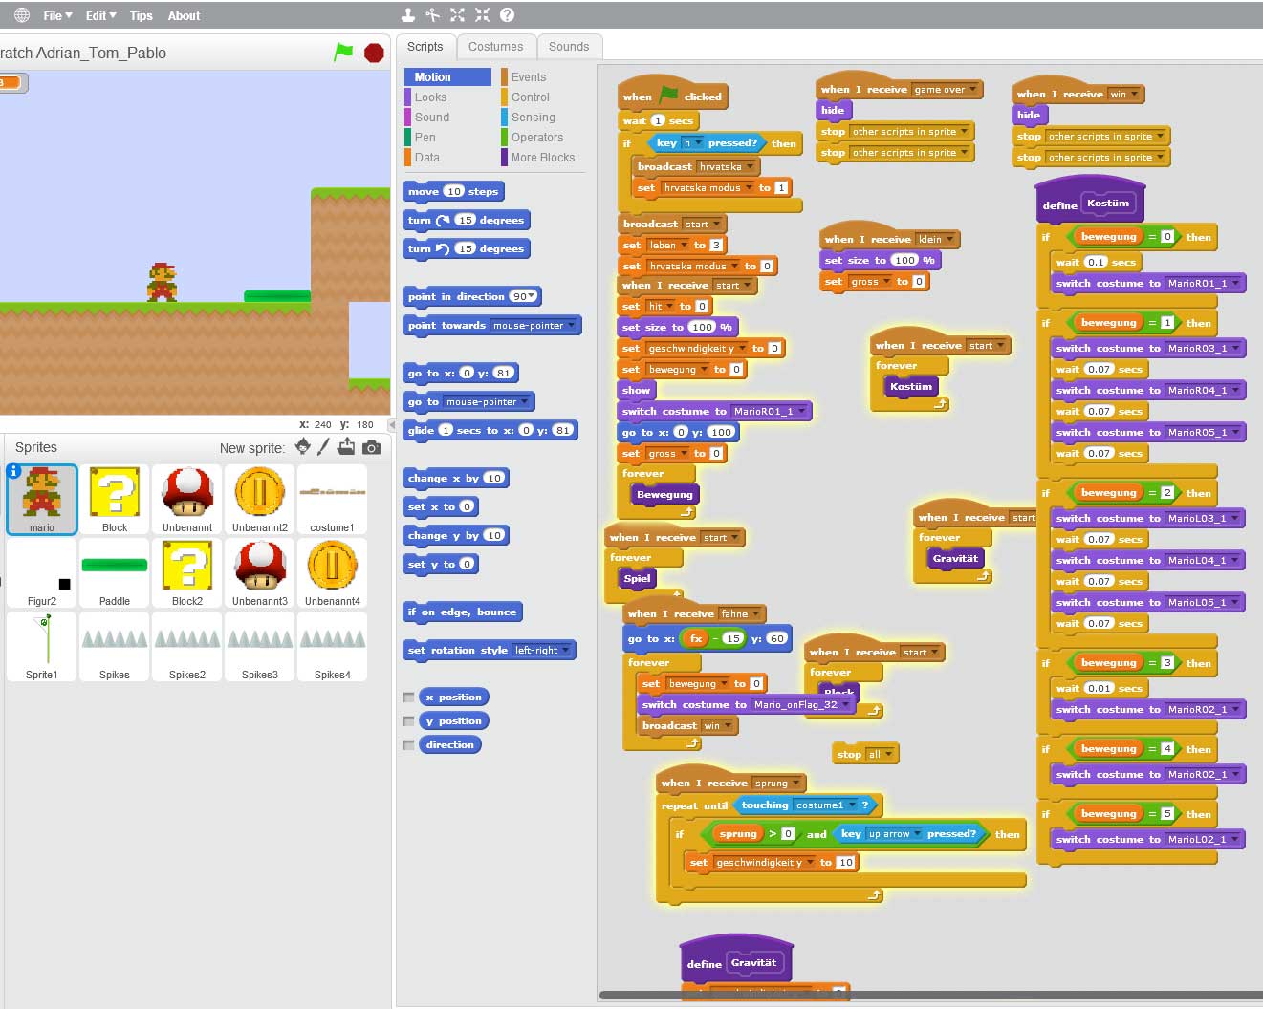Show the Sound block category
The width and height of the screenshot is (1263, 1009).
(432, 118)
